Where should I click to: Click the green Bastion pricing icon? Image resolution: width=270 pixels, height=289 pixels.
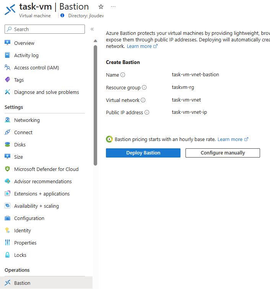point(109,139)
